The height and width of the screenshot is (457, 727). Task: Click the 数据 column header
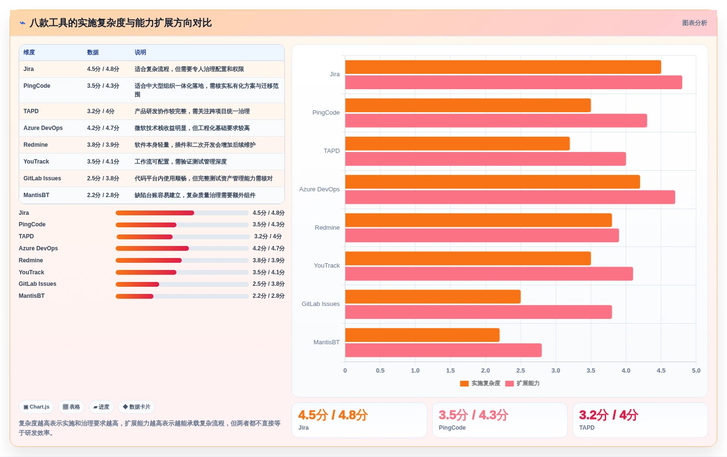tap(93, 53)
